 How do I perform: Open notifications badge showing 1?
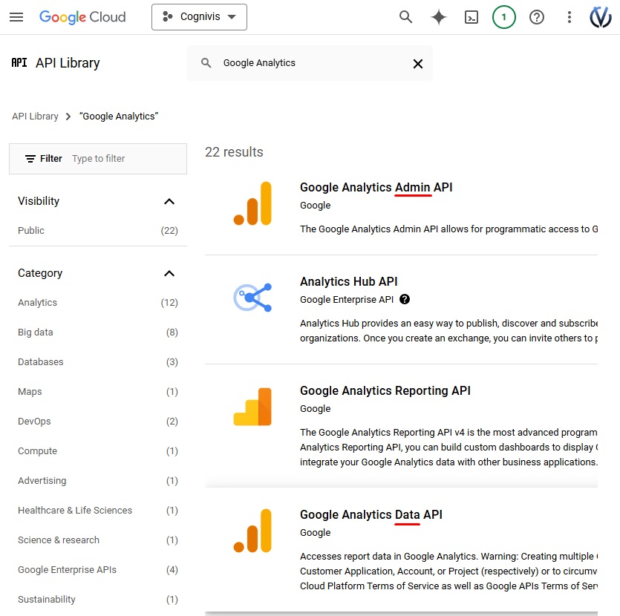[504, 17]
